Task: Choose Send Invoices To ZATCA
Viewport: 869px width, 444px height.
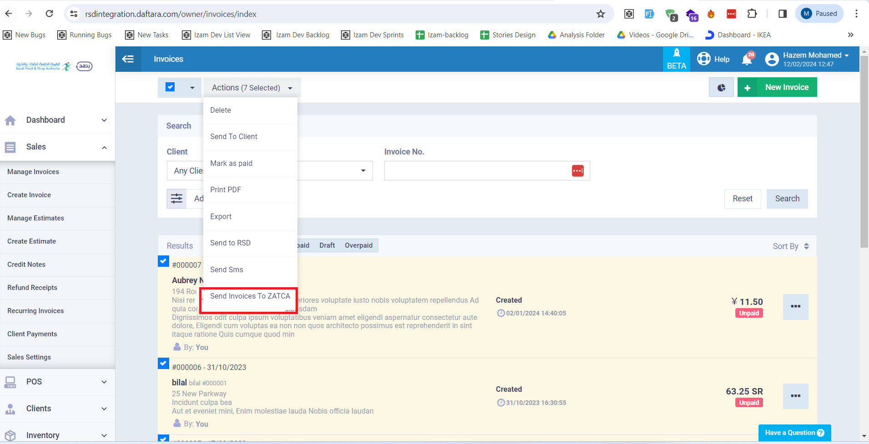Action: coord(250,296)
